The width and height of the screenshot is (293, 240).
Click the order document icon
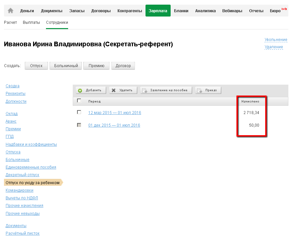coord(199,90)
